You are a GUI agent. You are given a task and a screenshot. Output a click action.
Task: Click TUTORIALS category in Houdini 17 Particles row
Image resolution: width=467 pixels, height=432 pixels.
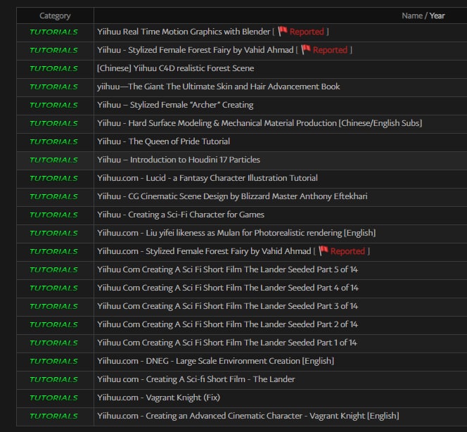coord(54,160)
